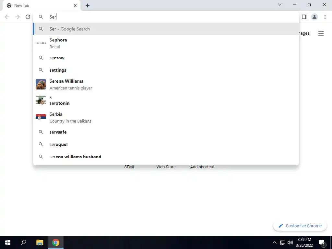Pick the servsafe suggestion
The width and height of the screenshot is (332, 249).
tap(166, 132)
